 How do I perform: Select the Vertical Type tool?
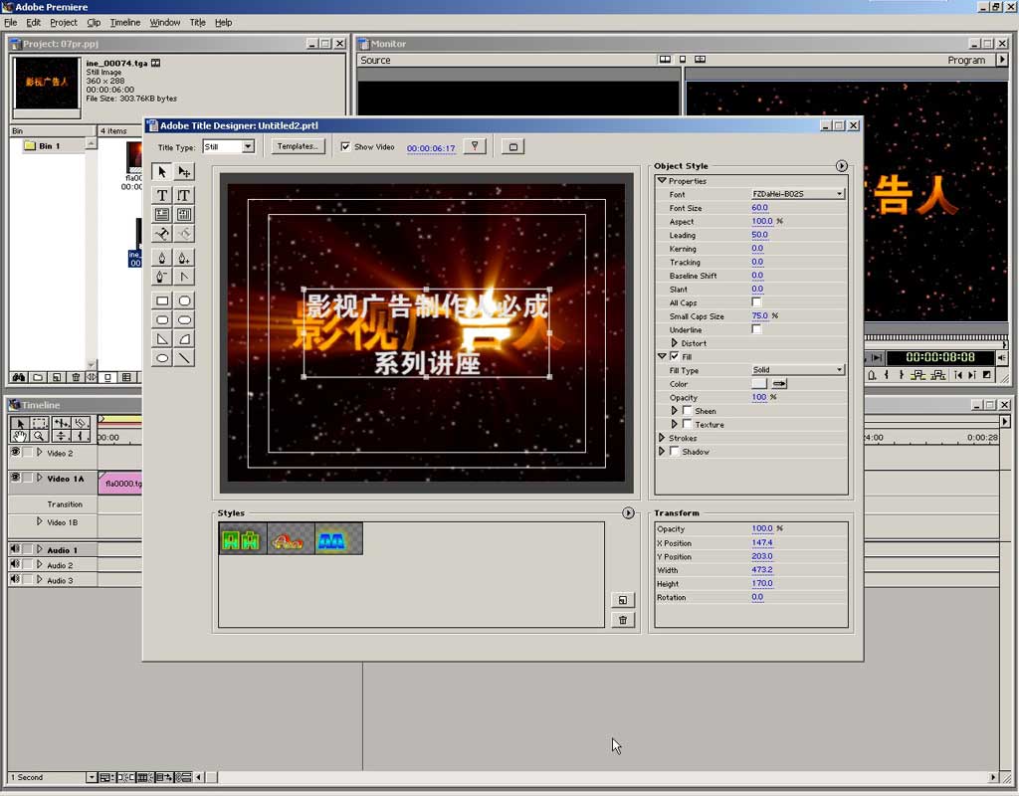[x=184, y=196]
